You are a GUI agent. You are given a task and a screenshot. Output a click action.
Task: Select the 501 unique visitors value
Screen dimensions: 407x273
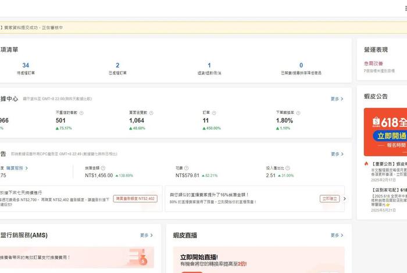pyautogui.click(x=60, y=120)
